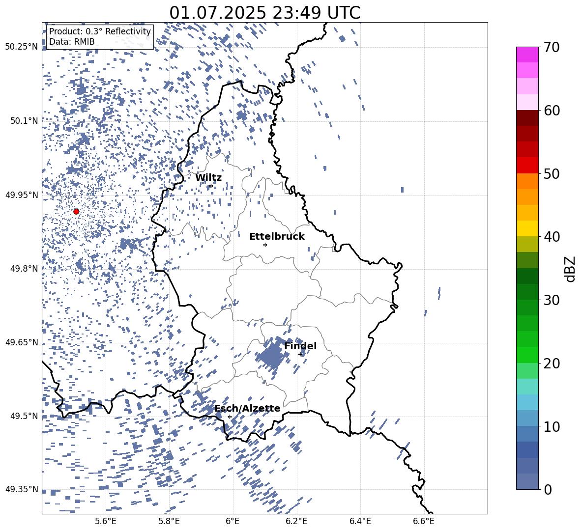This screenshot has height=531, width=582.
Task: Click 'Data: RMIB' legend text
Action: click(x=72, y=42)
